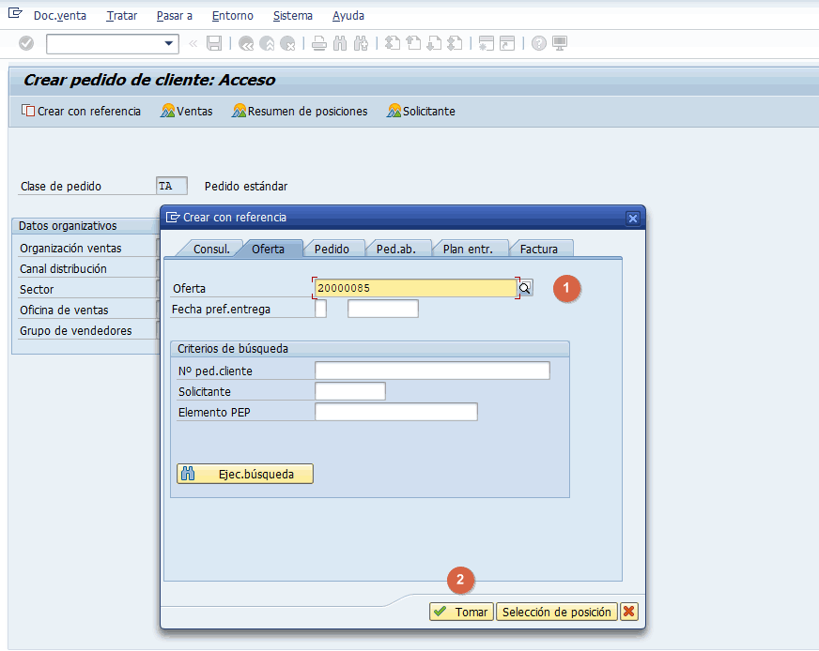Click Resumen de posiciones button

pyautogui.click(x=300, y=111)
